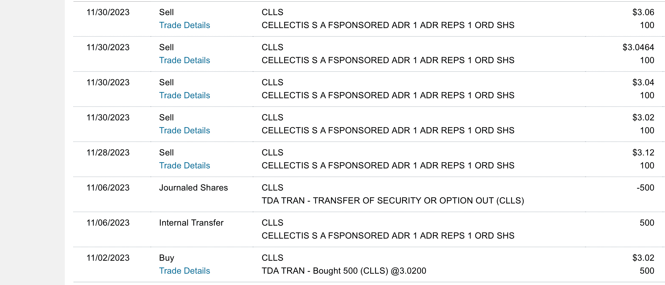Click the Internal Transfer action label
Image resolution: width=665 pixels, height=285 pixels.
[191, 223]
